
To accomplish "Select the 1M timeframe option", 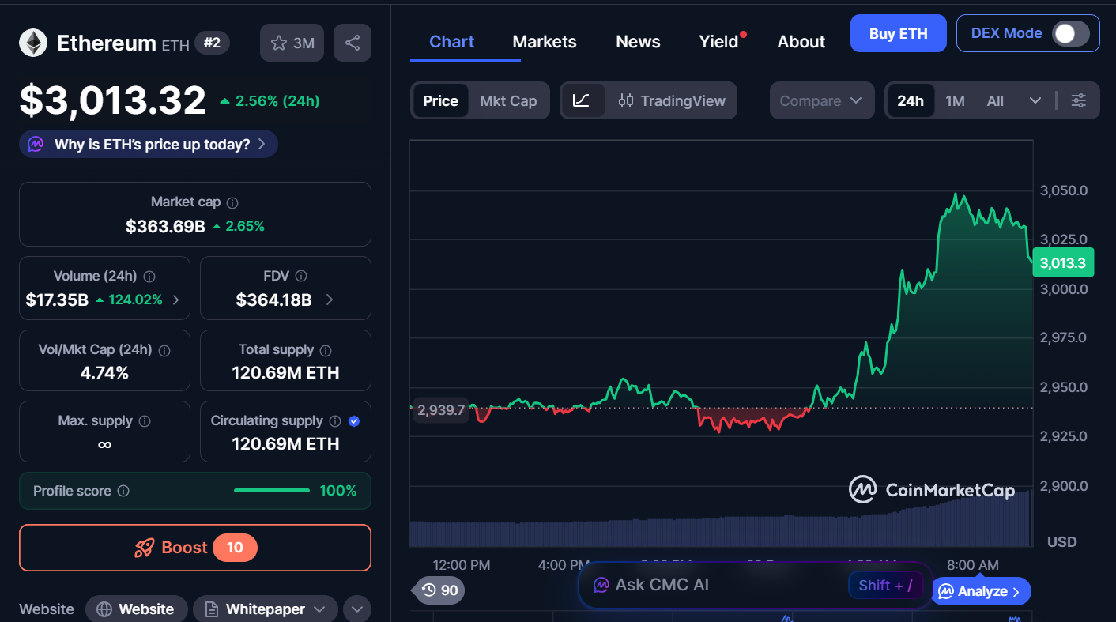I will tap(955, 100).
